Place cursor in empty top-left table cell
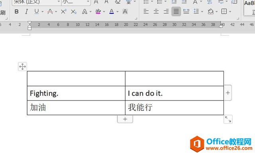Image resolution: width=255 pixels, height=155 pixels. coord(76,79)
